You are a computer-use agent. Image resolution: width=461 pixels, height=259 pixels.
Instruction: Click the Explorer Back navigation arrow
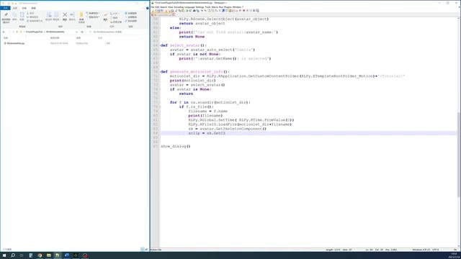[x=4, y=32]
